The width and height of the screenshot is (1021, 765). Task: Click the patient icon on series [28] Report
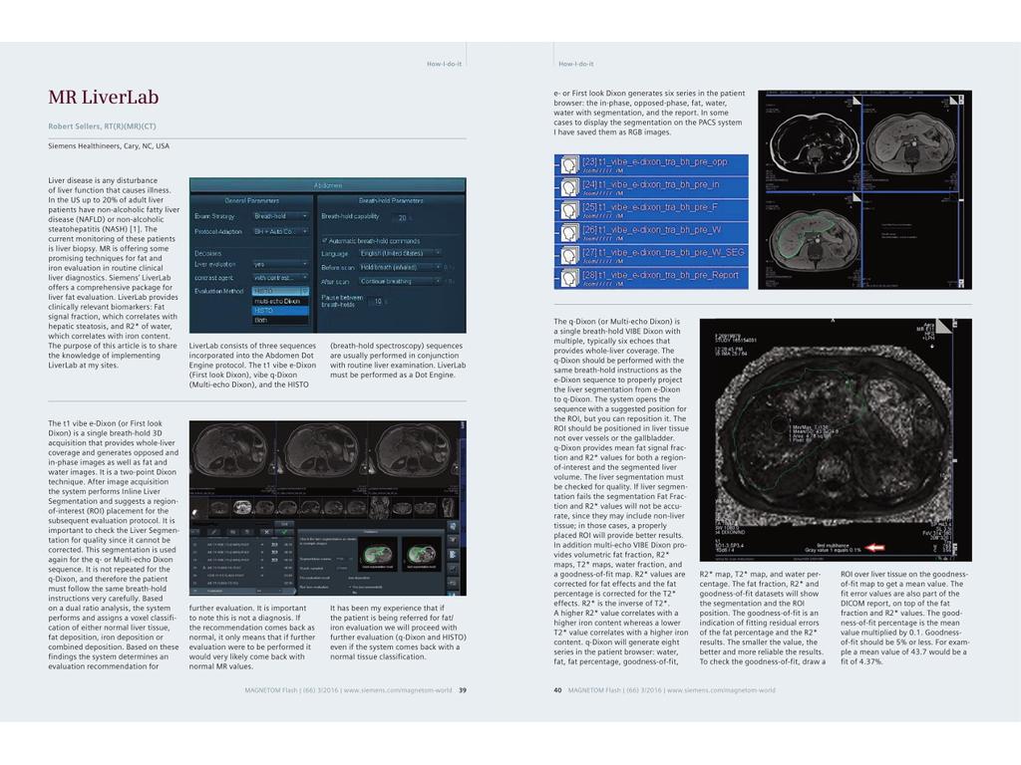point(569,277)
